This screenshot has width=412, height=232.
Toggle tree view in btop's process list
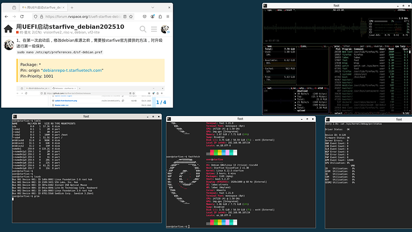tap(388, 46)
